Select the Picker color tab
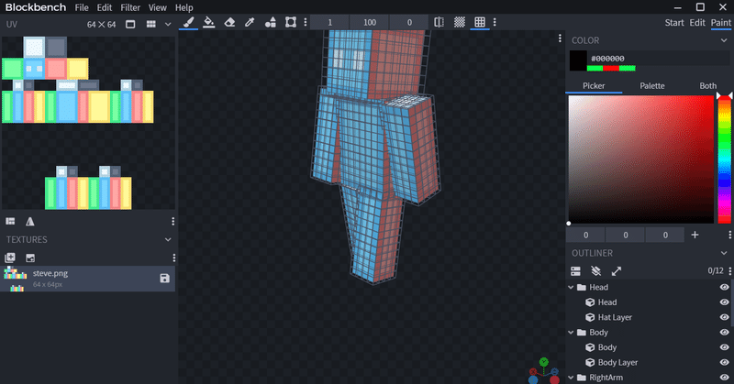 [x=594, y=85]
